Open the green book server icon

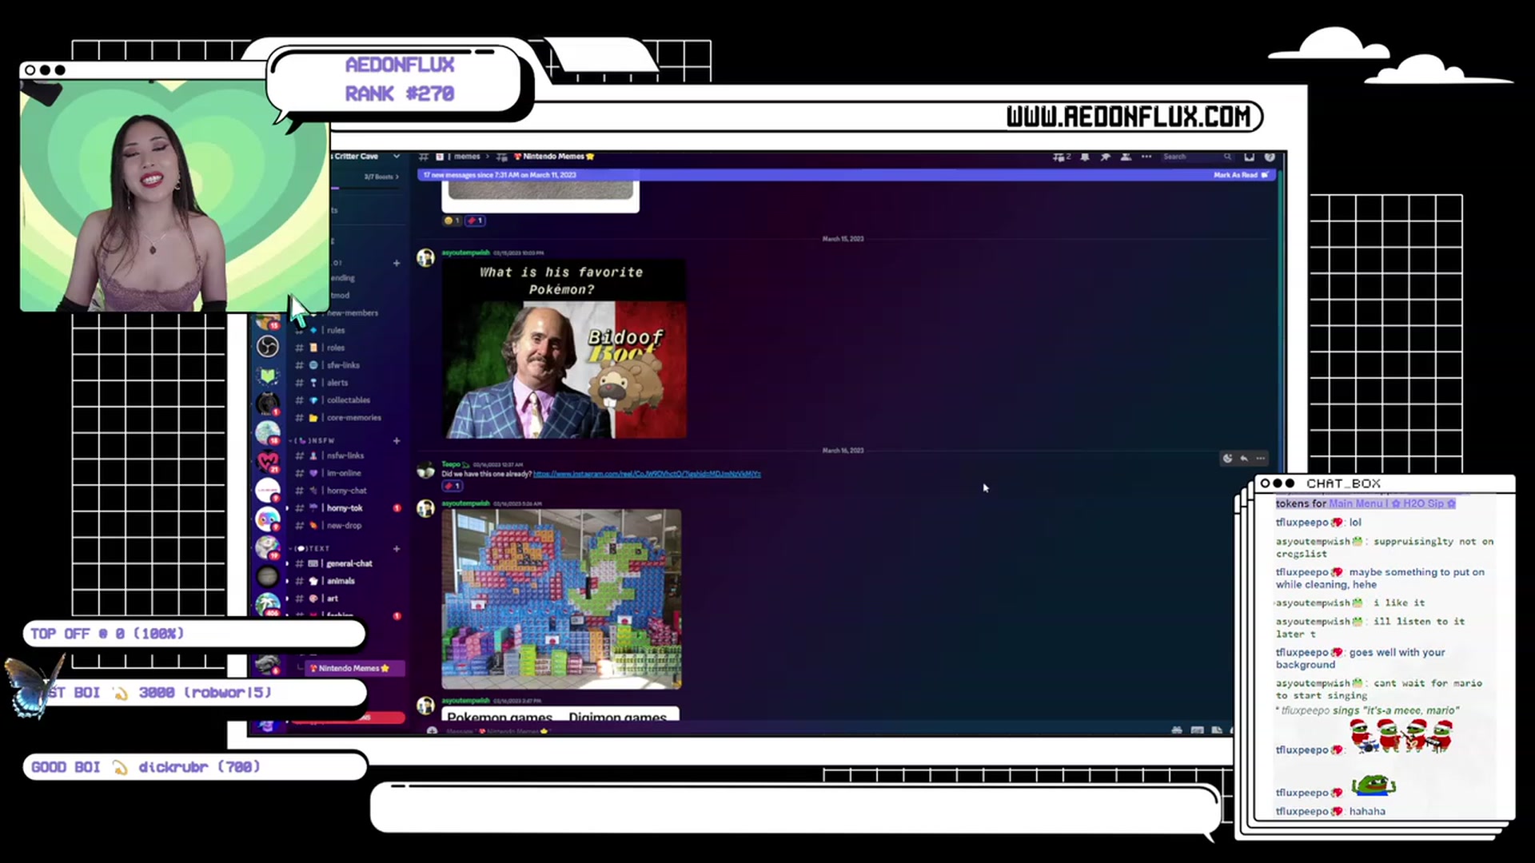pos(268,375)
